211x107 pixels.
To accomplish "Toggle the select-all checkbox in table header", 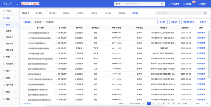I will [x=23, y=28].
